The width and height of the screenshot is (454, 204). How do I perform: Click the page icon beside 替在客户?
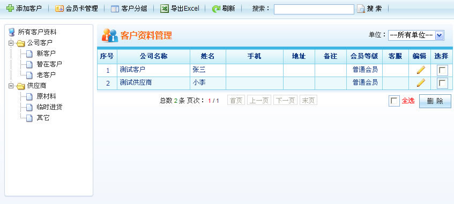click(29, 64)
